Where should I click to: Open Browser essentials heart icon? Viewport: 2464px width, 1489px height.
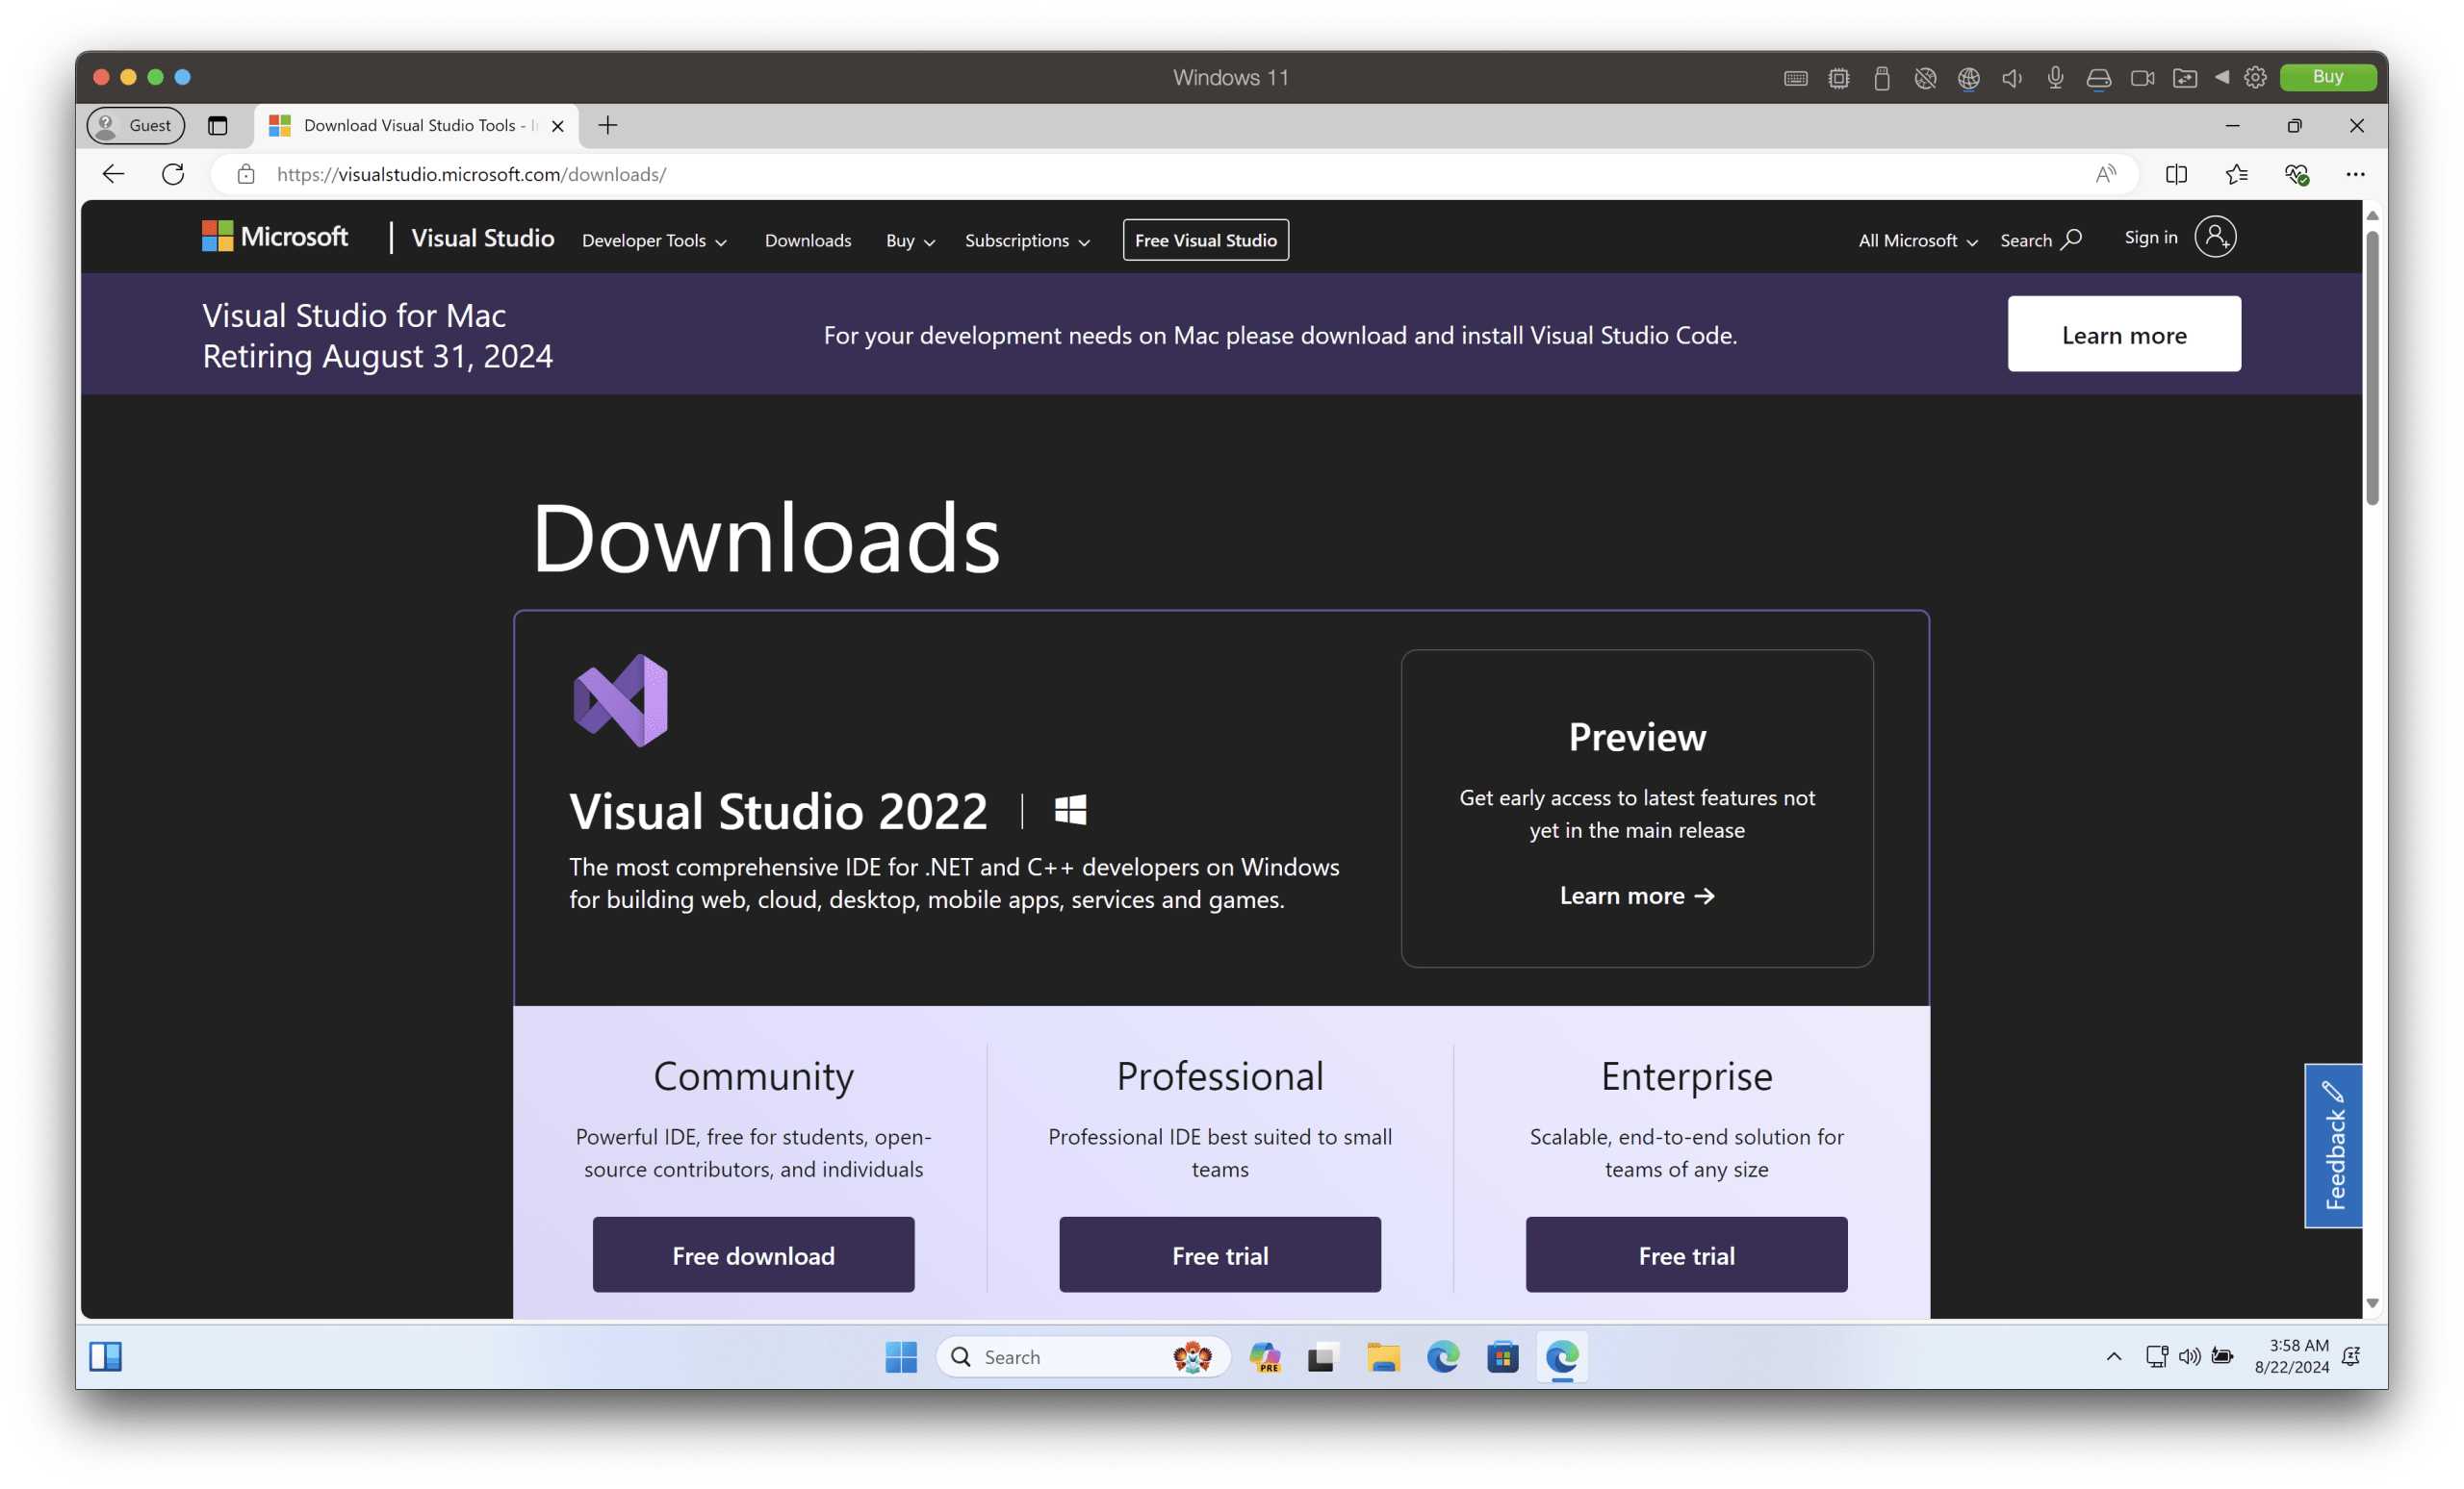coord(2297,174)
